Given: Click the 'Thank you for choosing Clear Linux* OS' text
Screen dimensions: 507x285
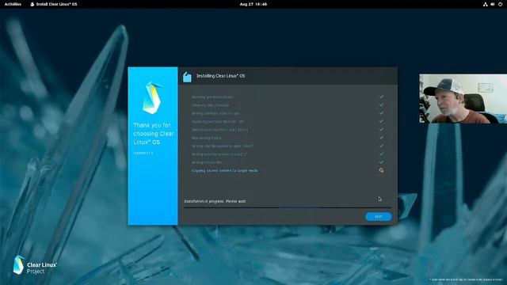Looking at the screenshot, I should click(x=153, y=134).
